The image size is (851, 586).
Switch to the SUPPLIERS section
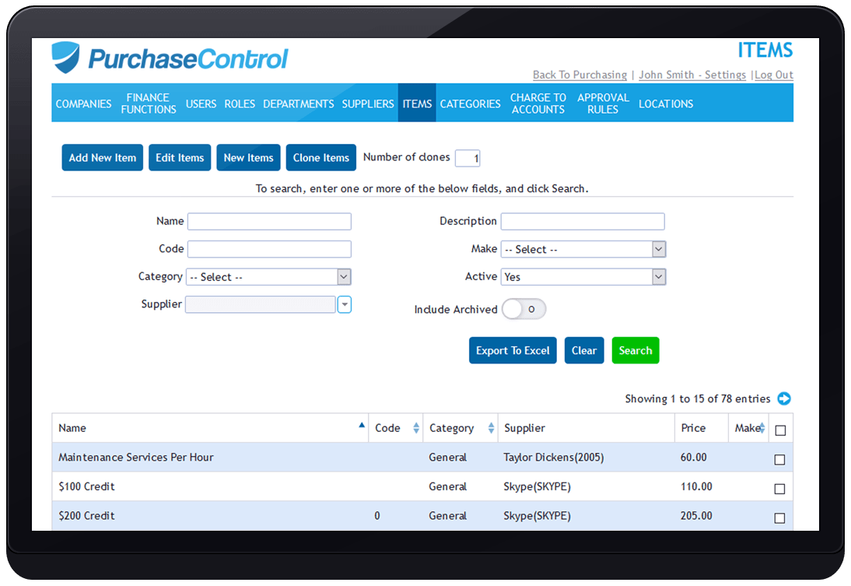pyautogui.click(x=368, y=103)
